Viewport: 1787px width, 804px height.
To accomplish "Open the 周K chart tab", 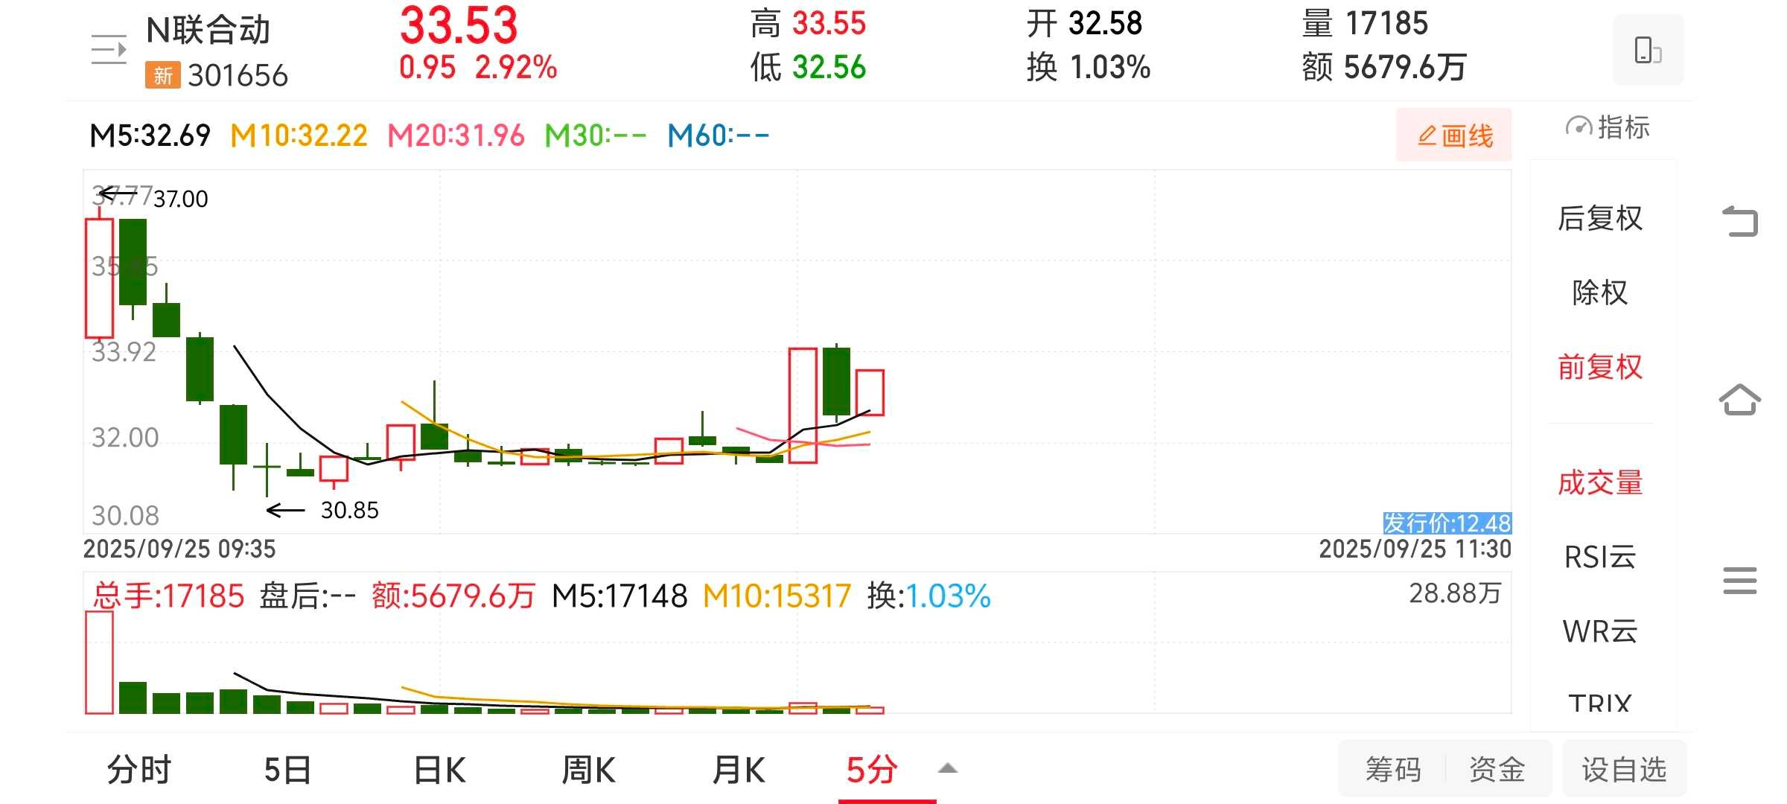I will [x=588, y=770].
